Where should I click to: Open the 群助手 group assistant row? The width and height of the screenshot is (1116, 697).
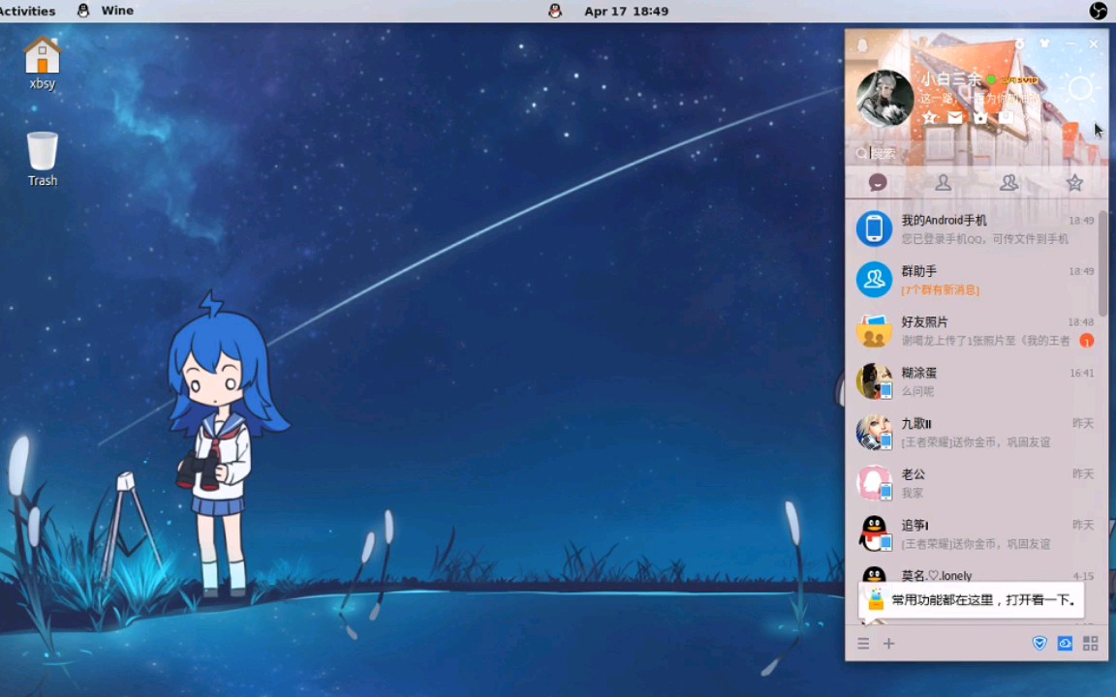click(973, 280)
